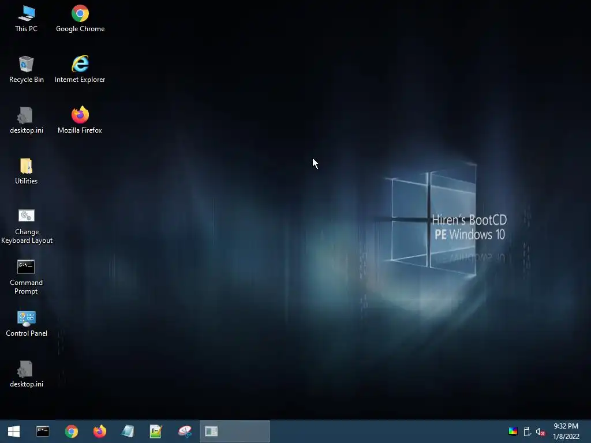Click the colorful display tray icon
Image resolution: width=591 pixels, height=443 pixels.
[513, 431]
